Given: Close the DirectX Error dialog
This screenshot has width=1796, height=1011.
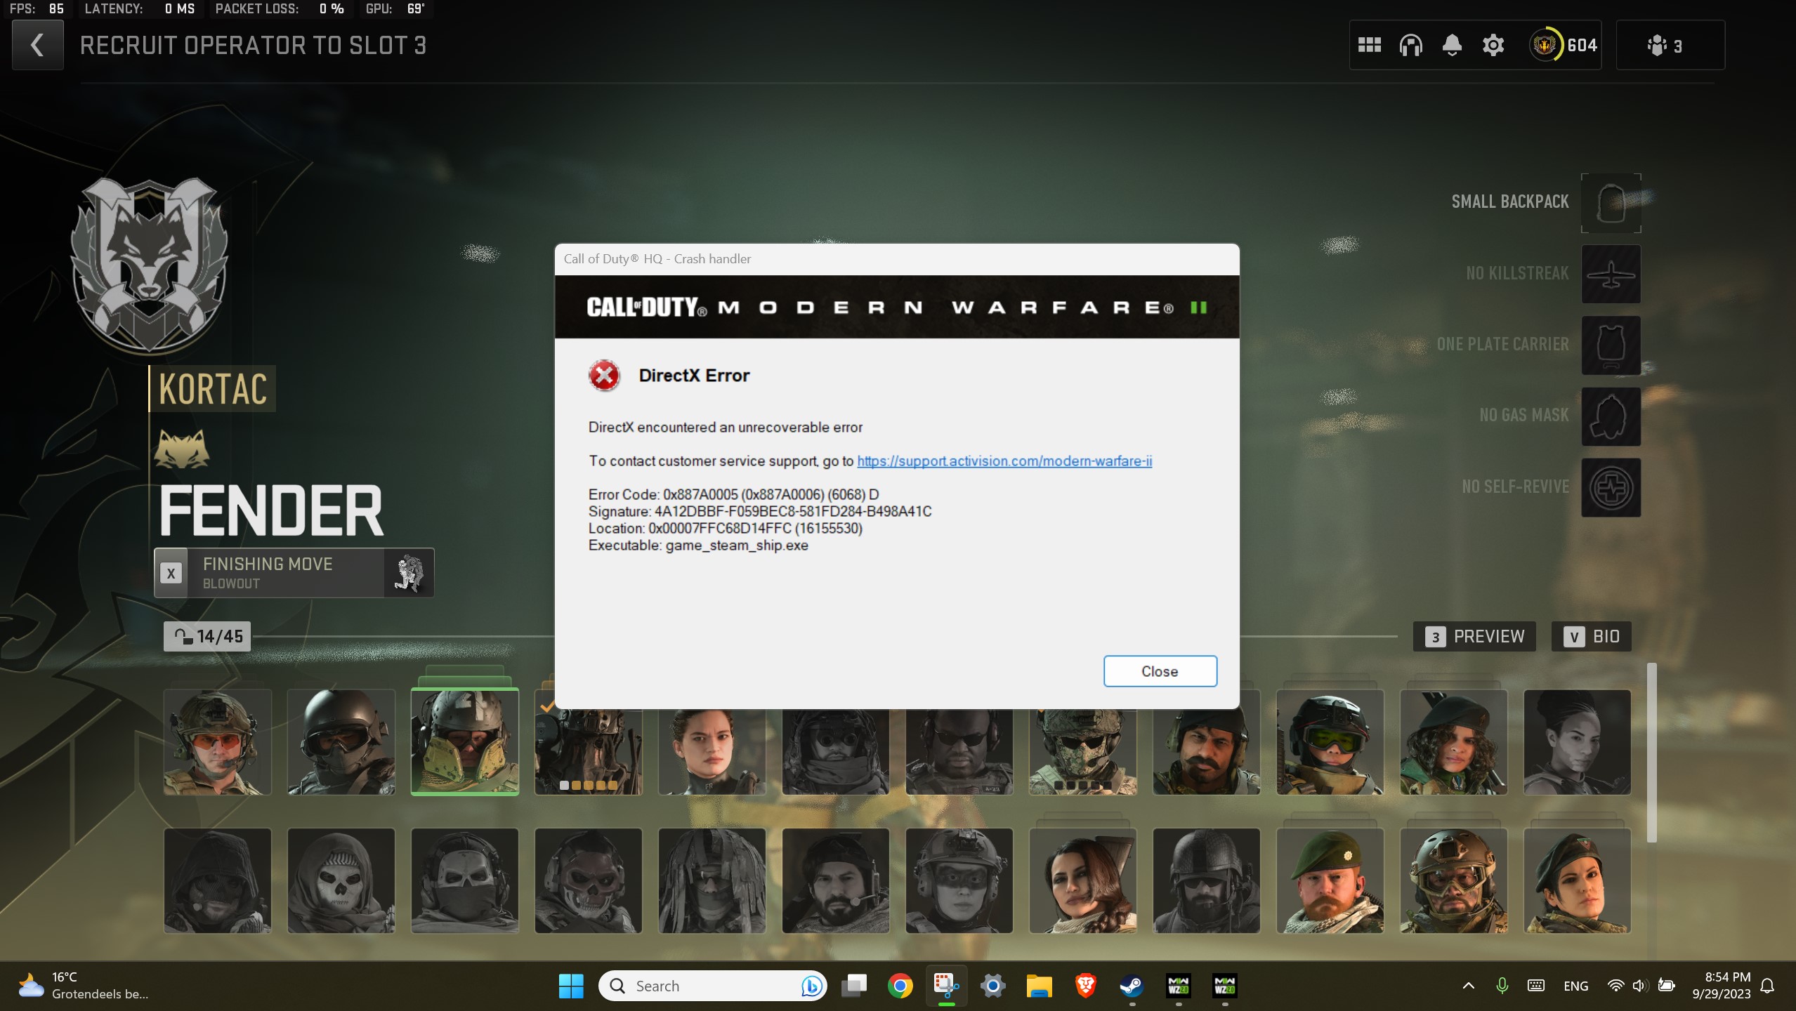Looking at the screenshot, I should (x=1159, y=670).
